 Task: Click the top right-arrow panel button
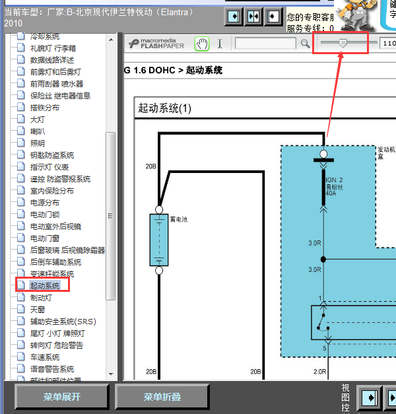pyautogui.click(x=234, y=17)
